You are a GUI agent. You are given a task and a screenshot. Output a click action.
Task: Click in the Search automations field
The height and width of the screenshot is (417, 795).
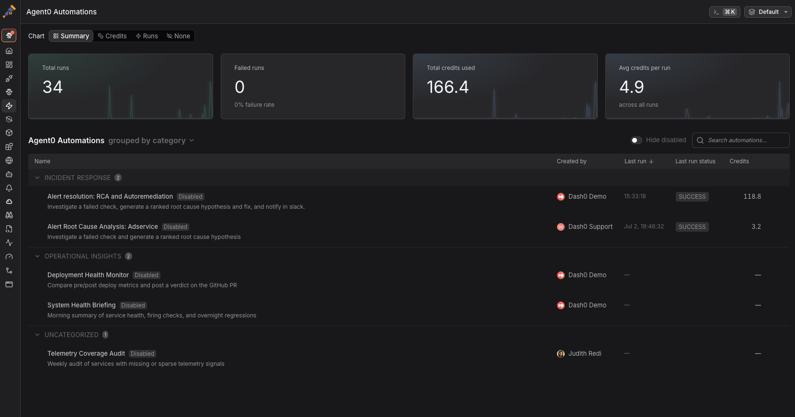click(x=741, y=140)
